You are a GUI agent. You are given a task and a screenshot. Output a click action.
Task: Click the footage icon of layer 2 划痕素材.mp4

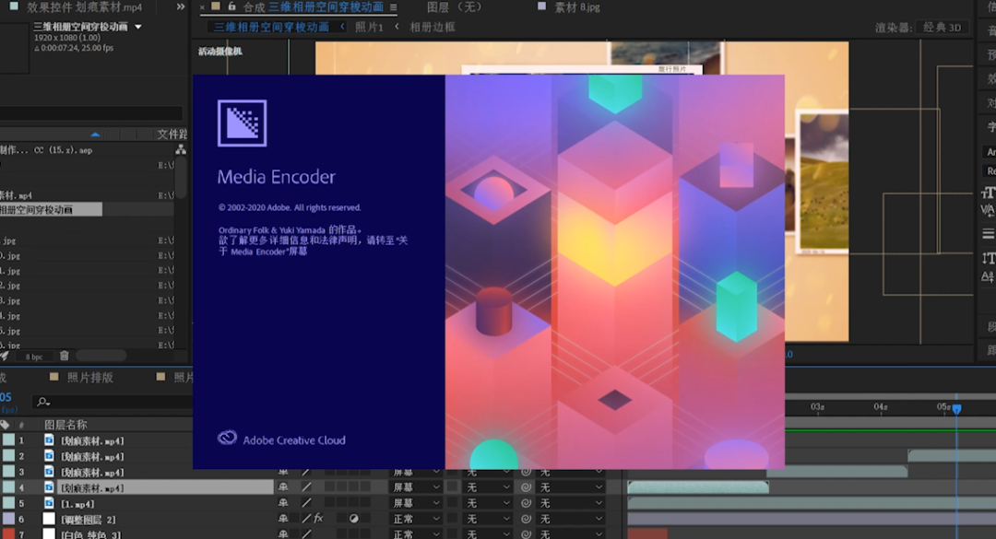[49, 456]
